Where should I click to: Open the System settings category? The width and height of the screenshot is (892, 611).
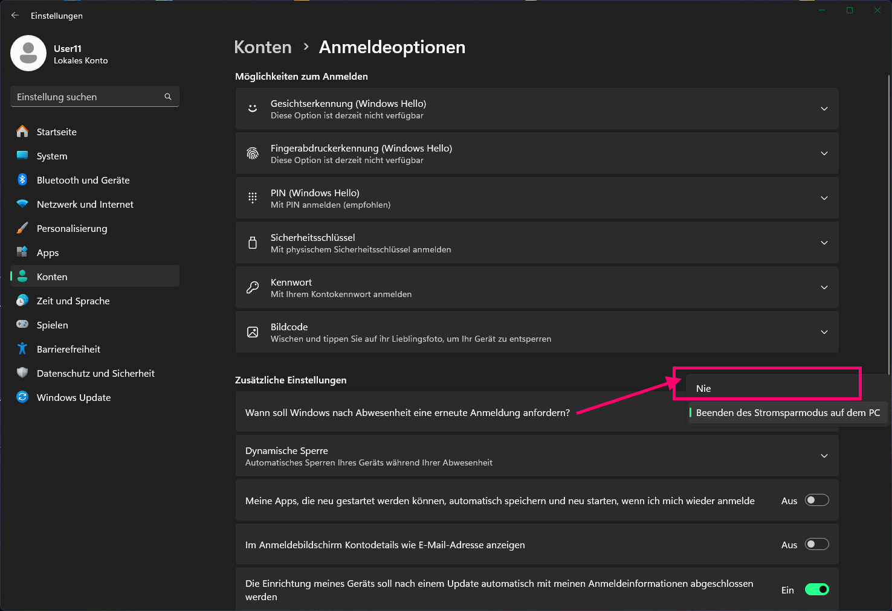[x=95, y=156]
